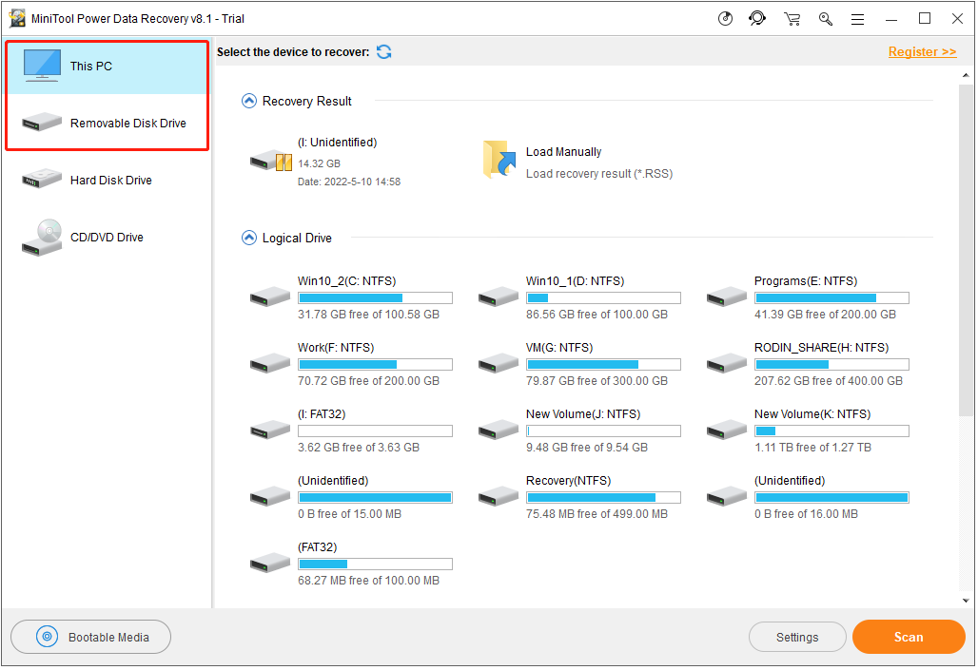Image resolution: width=978 pixels, height=670 pixels.
Task: Click the text '3.62 GB free of 3.63 GB'
Action: pyautogui.click(x=359, y=449)
